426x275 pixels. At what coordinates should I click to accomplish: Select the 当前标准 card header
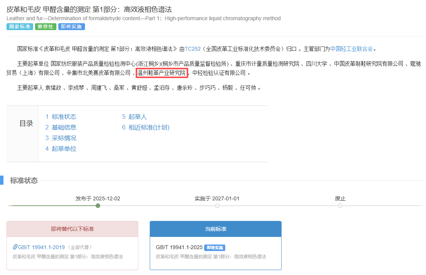(x=216, y=229)
